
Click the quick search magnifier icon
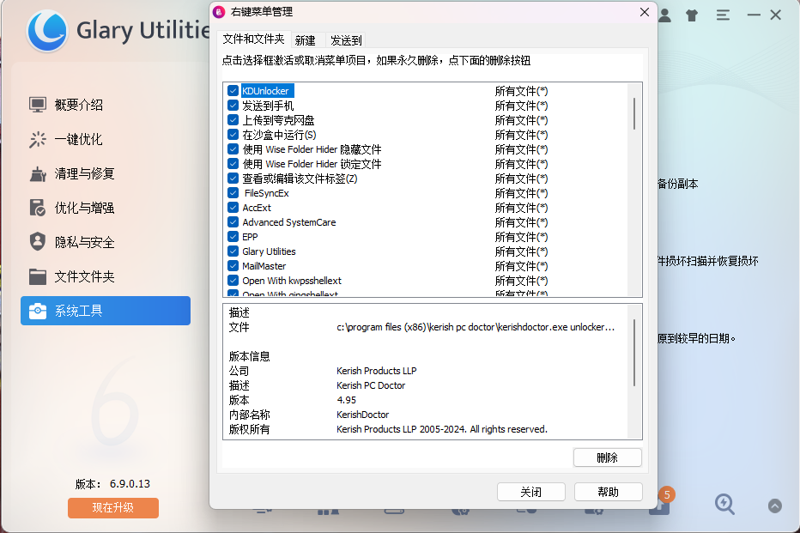click(x=724, y=504)
